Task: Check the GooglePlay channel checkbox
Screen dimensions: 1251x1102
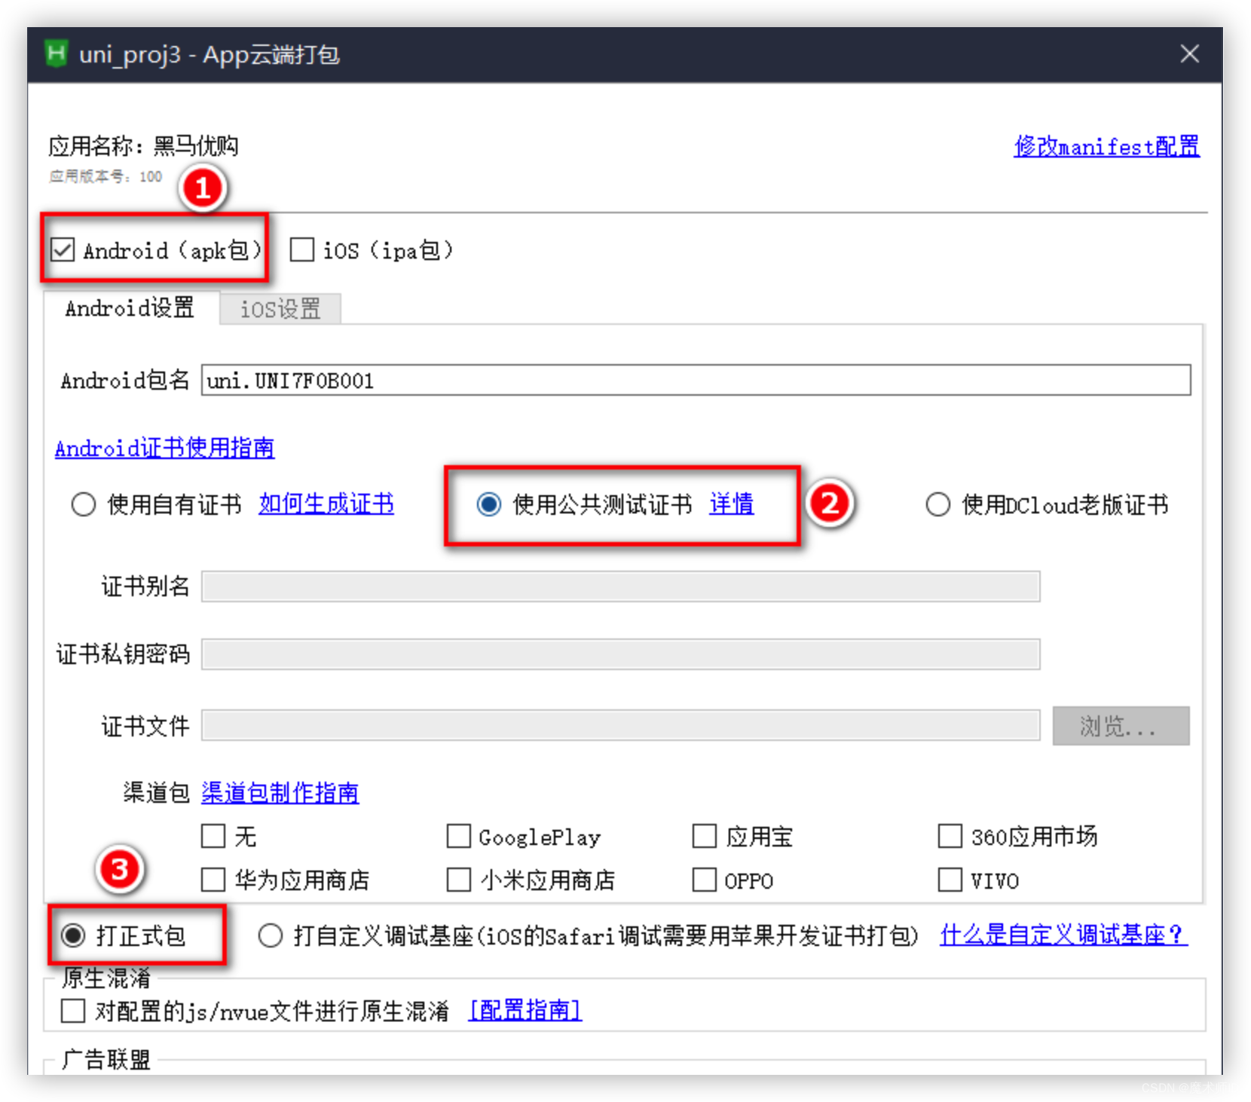Action: click(x=459, y=836)
